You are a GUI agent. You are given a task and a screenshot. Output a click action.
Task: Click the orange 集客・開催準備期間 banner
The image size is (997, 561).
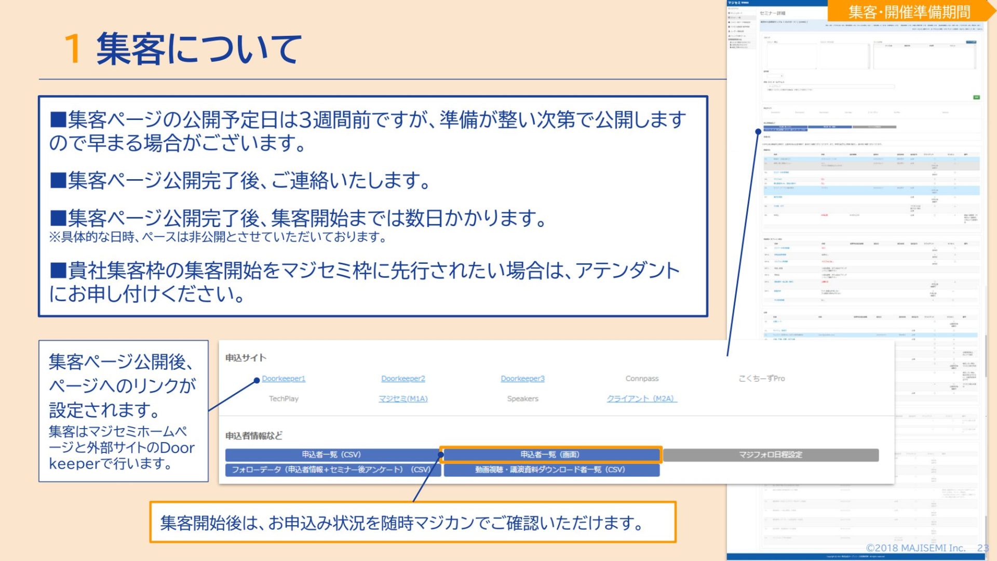tap(909, 11)
